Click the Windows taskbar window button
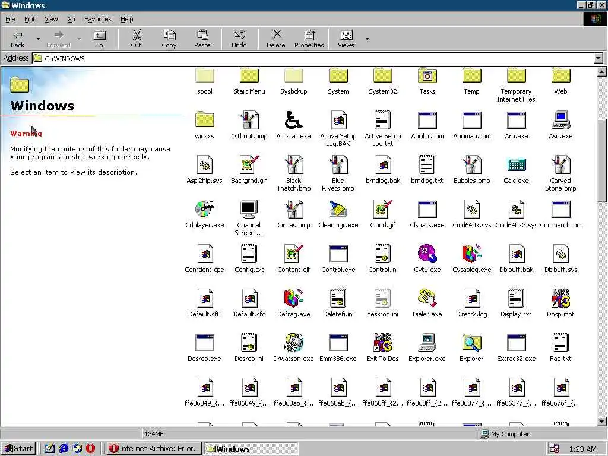Image resolution: width=608 pixels, height=456 pixels. 251,449
